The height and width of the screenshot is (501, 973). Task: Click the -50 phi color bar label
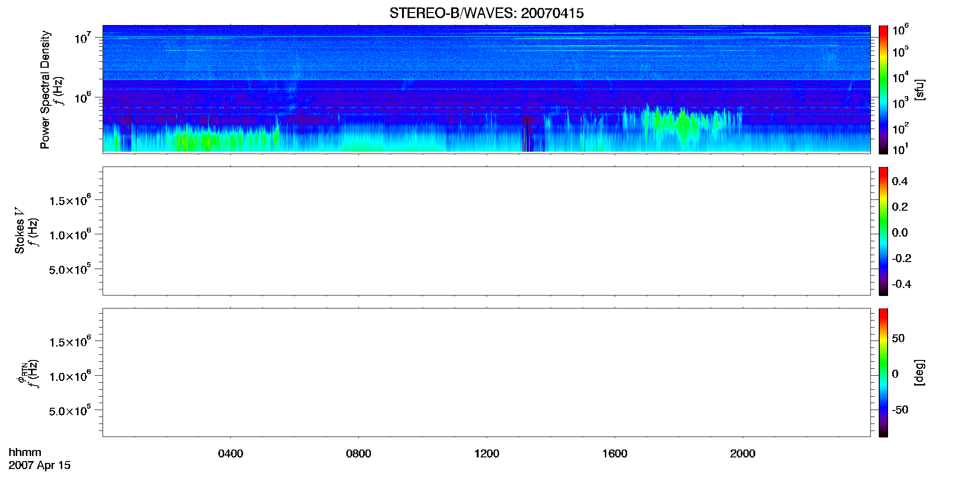900,410
